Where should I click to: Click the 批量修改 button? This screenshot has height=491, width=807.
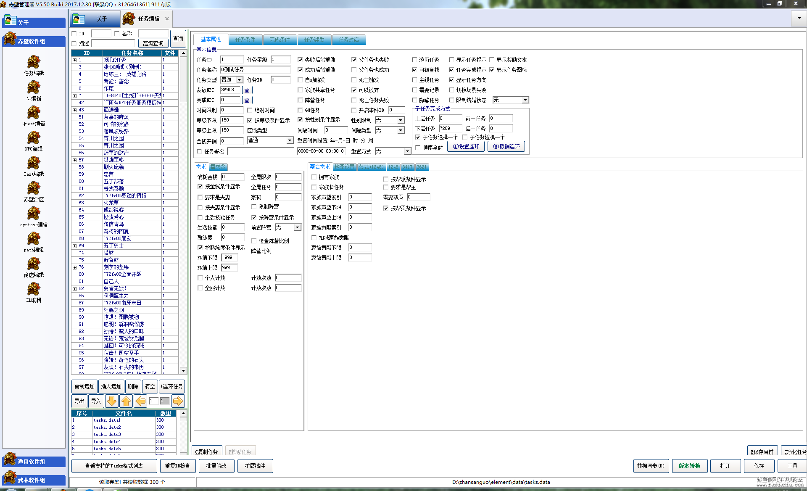coord(216,466)
